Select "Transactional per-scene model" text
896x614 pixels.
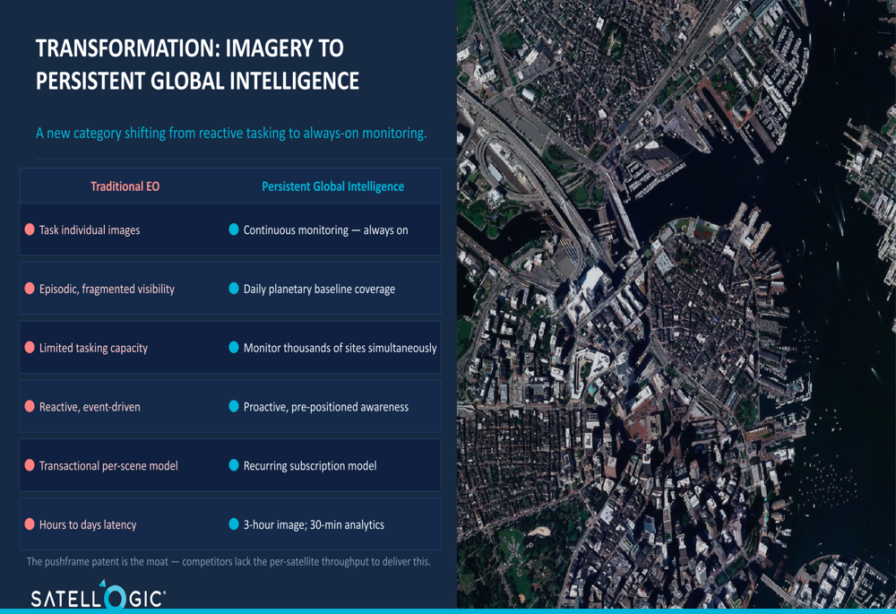point(108,465)
